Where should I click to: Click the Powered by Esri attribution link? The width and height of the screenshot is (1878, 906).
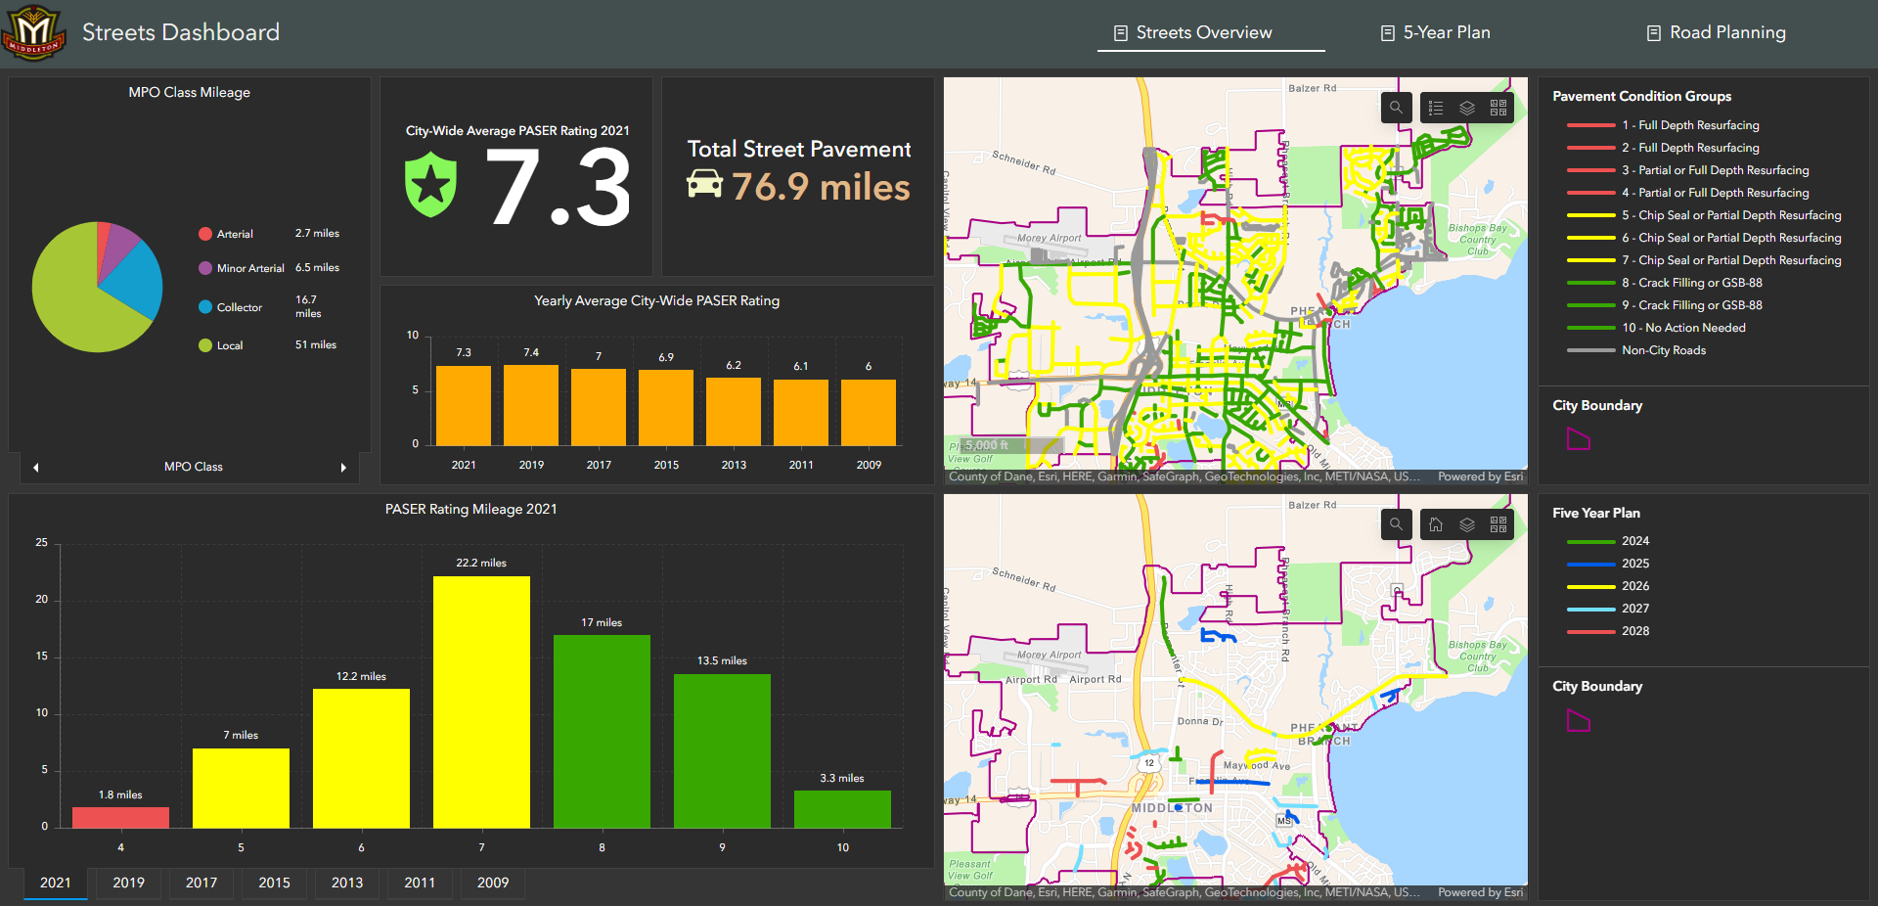(1482, 476)
